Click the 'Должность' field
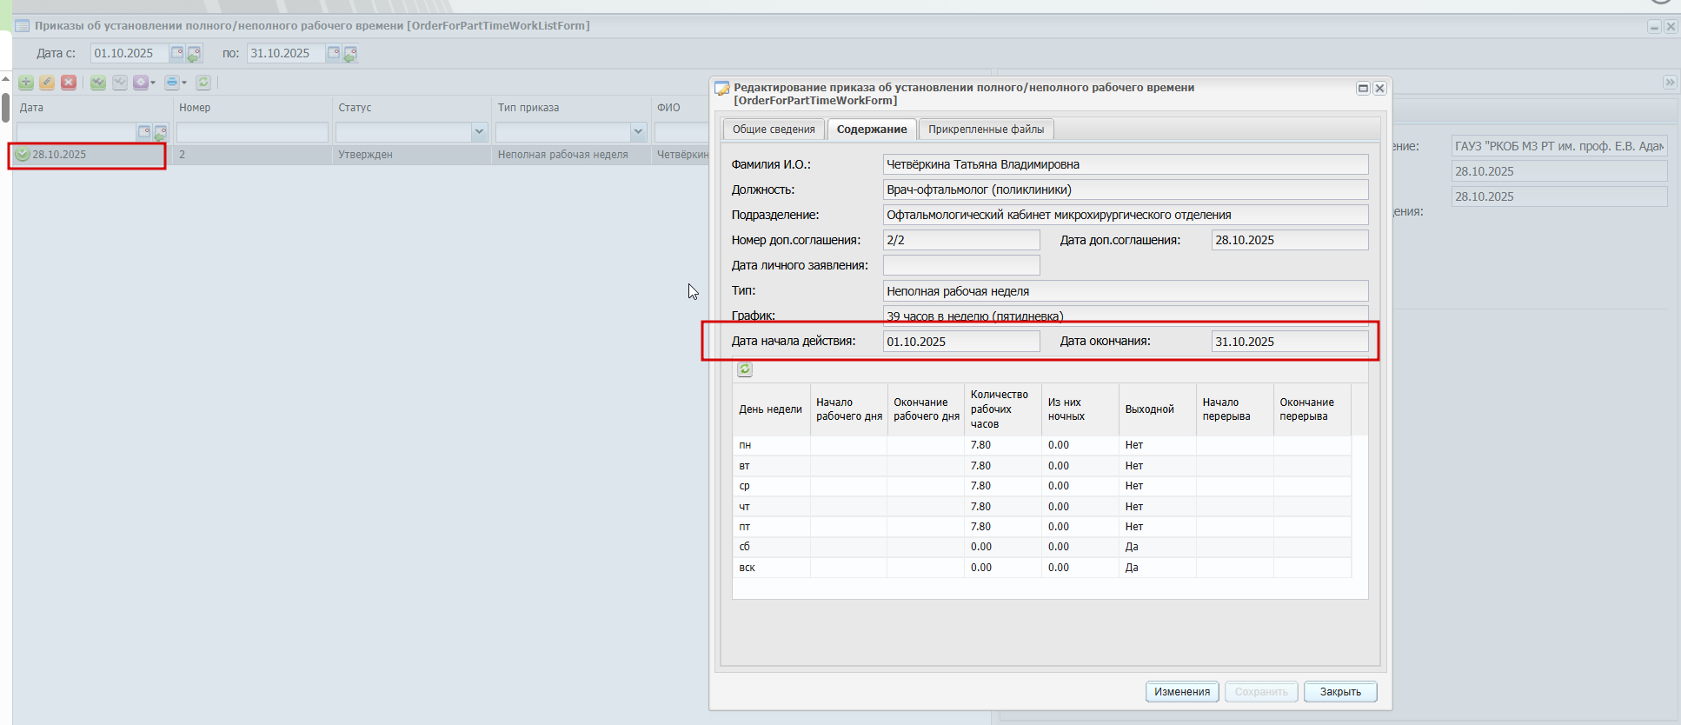This screenshot has width=1681, height=725. coord(1126,190)
